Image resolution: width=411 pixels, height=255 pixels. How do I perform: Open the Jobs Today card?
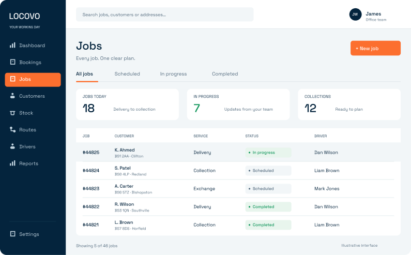point(127,104)
